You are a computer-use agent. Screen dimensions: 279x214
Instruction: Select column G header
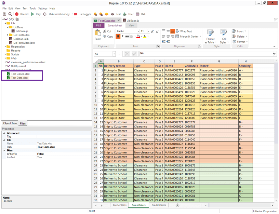(x=219, y=61)
